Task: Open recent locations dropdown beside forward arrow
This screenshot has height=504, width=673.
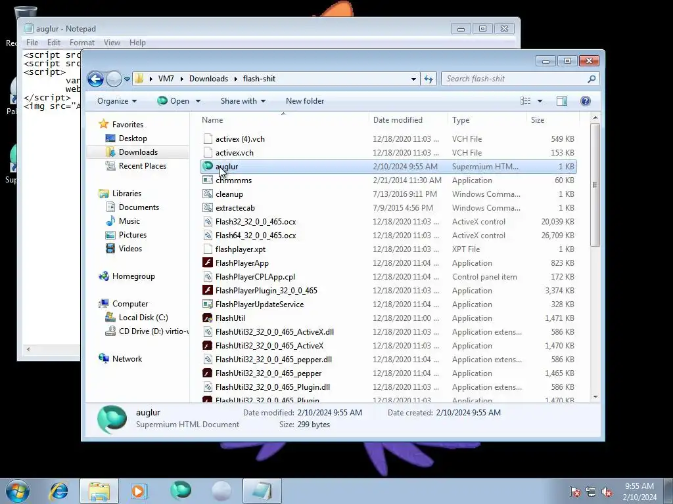Action: (127, 79)
